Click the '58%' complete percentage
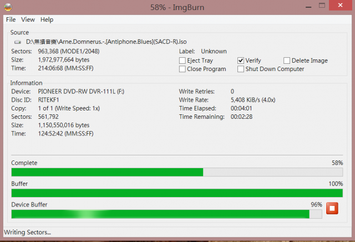The image size is (355, 242). tap(337, 163)
